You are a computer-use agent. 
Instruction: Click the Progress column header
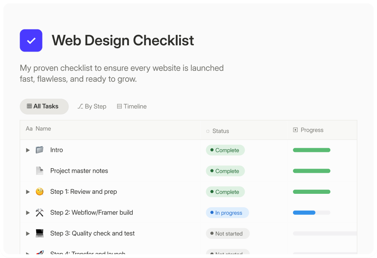point(322,130)
